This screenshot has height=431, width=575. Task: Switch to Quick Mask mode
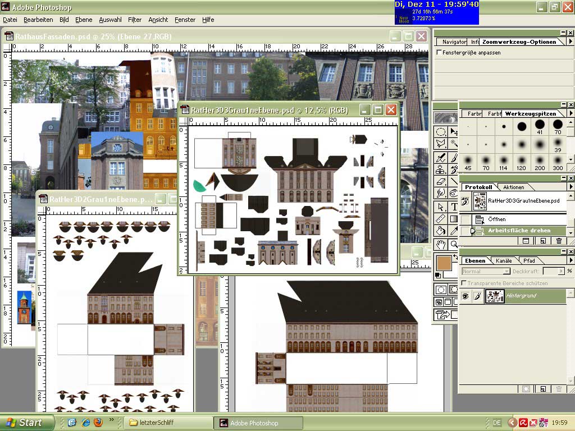[454, 290]
